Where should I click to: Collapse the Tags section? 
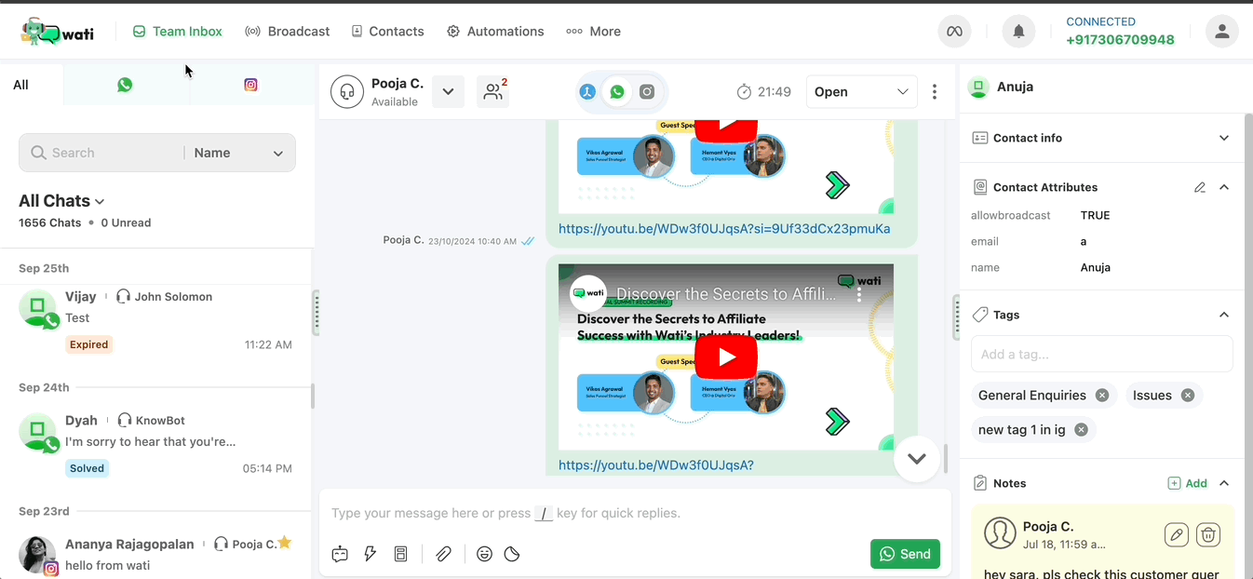tap(1223, 315)
